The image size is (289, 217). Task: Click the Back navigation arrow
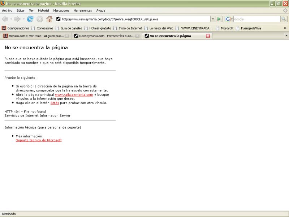[x=5, y=19]
